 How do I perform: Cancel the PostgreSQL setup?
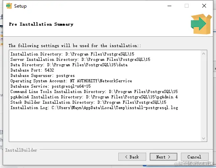click(x=195, y=157)
